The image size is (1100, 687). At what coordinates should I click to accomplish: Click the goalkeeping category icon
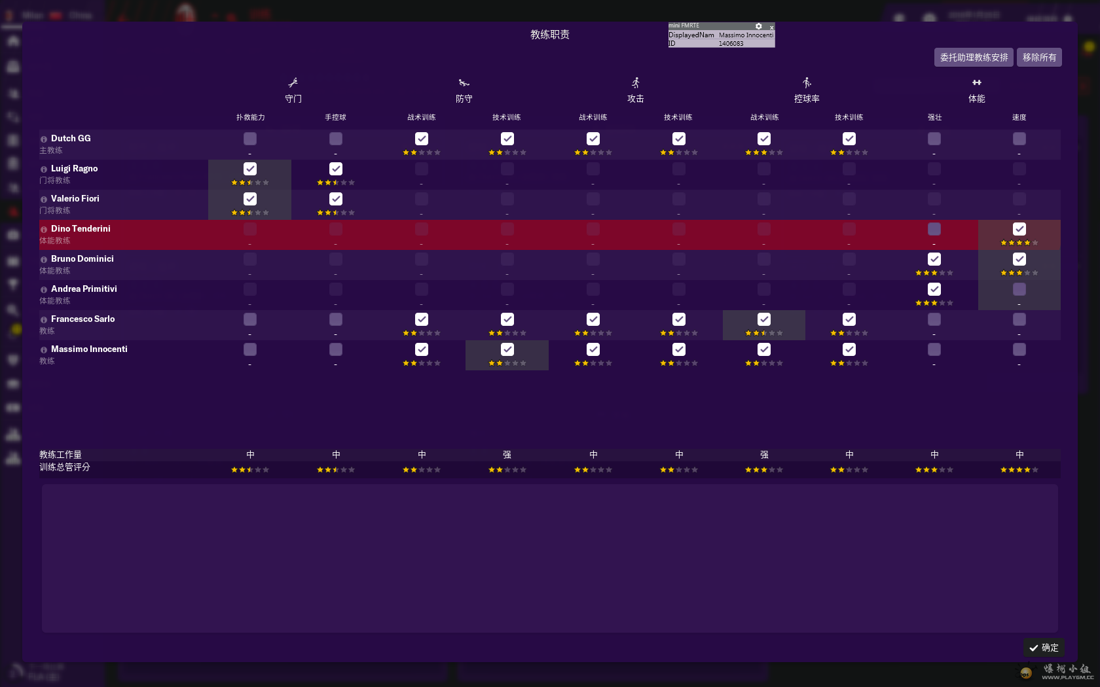point(293,82)
